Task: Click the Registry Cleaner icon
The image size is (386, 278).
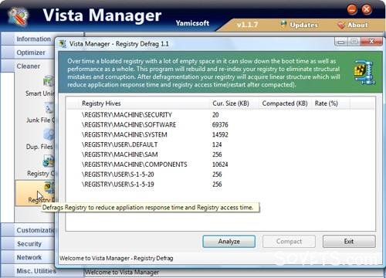Action: pyautogui.click(x=49, y=161)
